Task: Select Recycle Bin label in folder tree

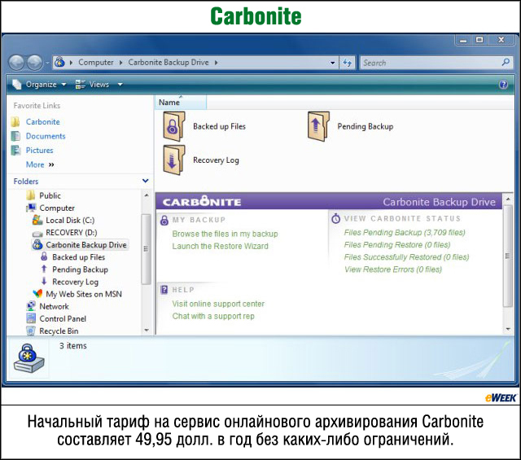Action: pyautogui.click(x=59, y=331)
